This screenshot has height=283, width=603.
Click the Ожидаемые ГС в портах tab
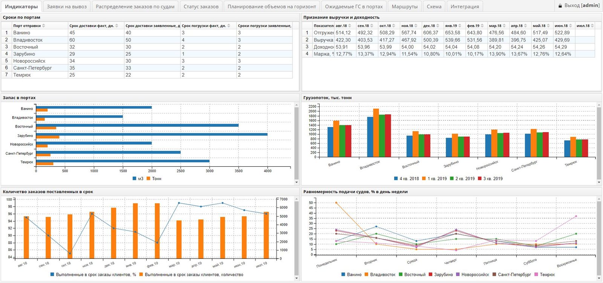354,6
